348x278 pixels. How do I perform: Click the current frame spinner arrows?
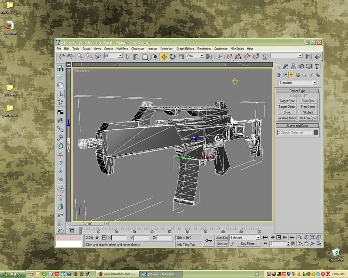pos(288,244)
